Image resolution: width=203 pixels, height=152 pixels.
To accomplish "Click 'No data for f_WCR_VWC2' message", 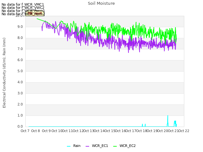I will coord(23,8).
